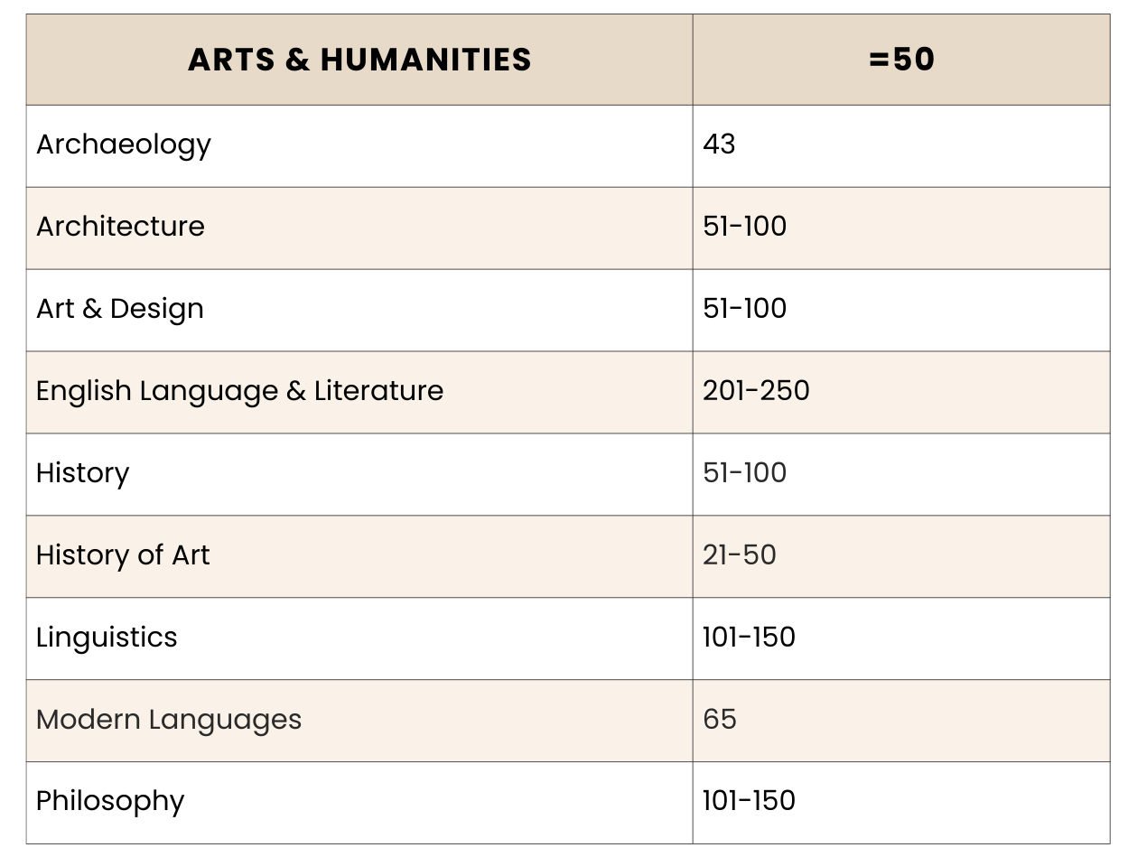Select the Art & Design cell
The width and height of the screenshot is (1128, 857).
(x=120, y=309)
